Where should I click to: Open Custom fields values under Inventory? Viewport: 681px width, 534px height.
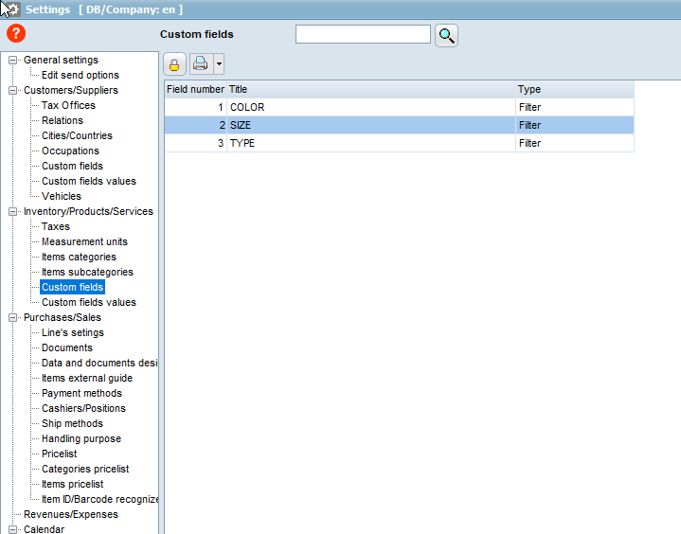click(89, 302)
